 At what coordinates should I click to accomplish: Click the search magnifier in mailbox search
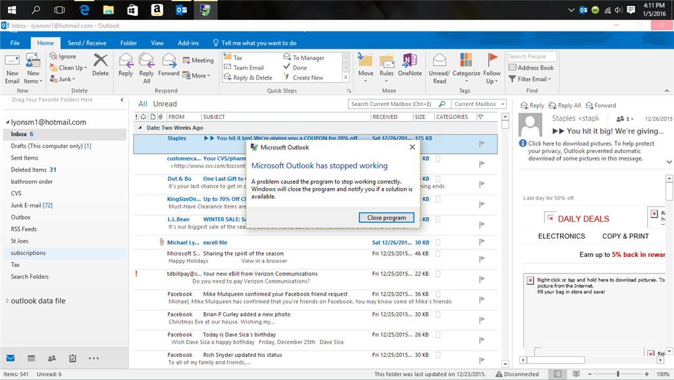point(442,104)
